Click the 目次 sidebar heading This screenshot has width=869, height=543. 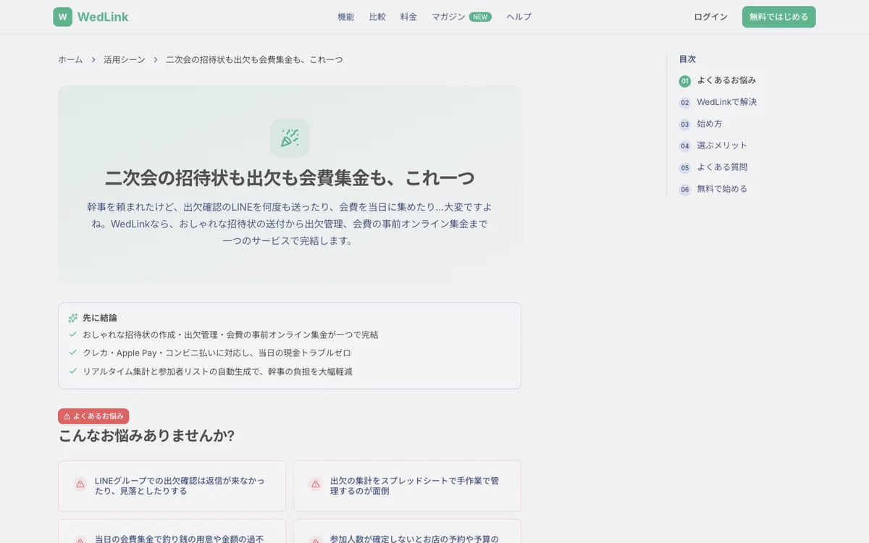point(687,59)
